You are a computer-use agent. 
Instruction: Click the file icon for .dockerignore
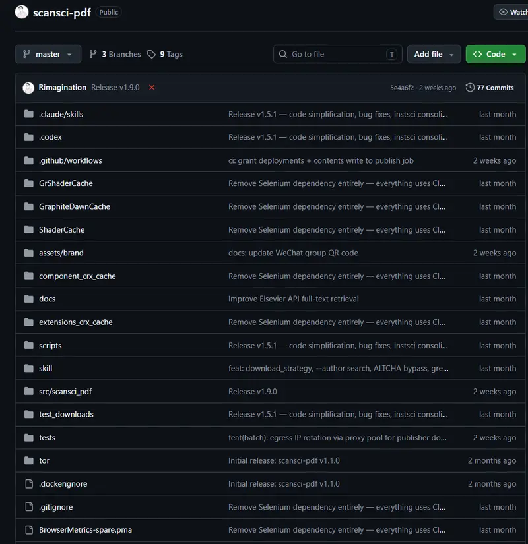coord(29,483)
